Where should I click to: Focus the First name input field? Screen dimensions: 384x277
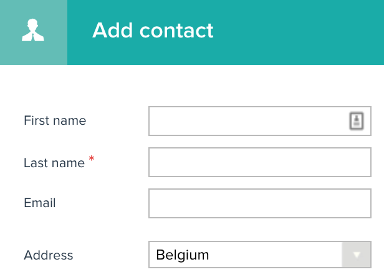[260, 121]
